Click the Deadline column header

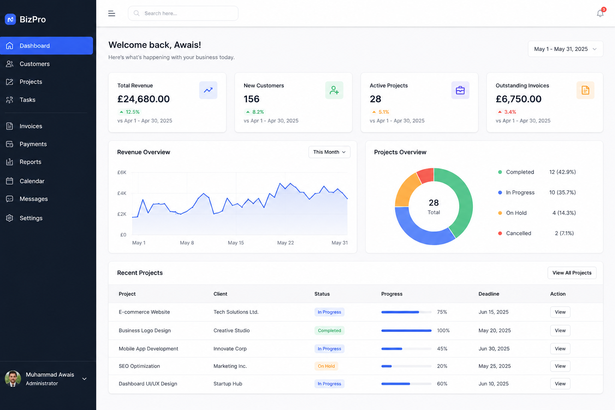(x=489, y=294)
